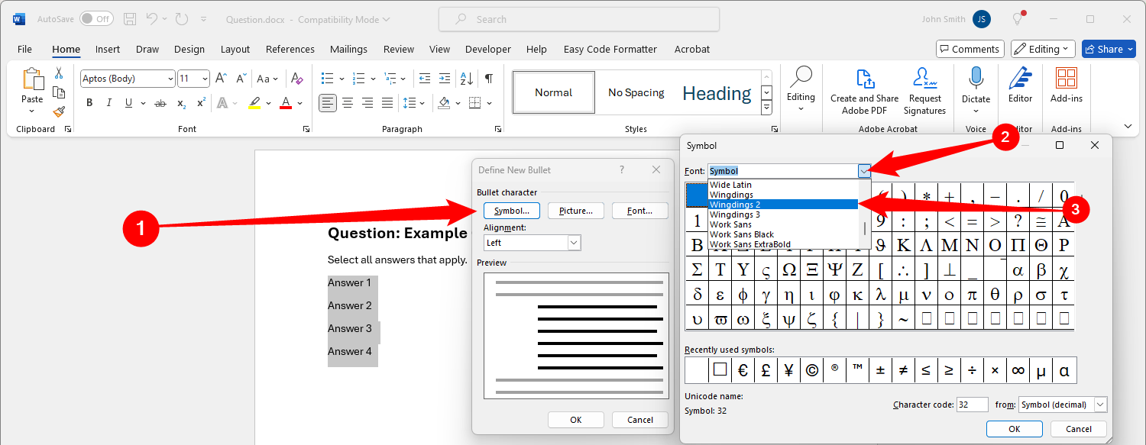
Task: Click inside the Character code field
Action: click(x=972, y=404)
